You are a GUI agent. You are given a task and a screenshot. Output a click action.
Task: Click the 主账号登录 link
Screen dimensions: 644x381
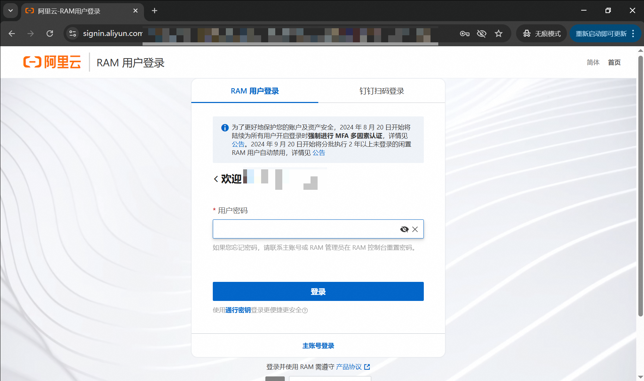(318, 346)
